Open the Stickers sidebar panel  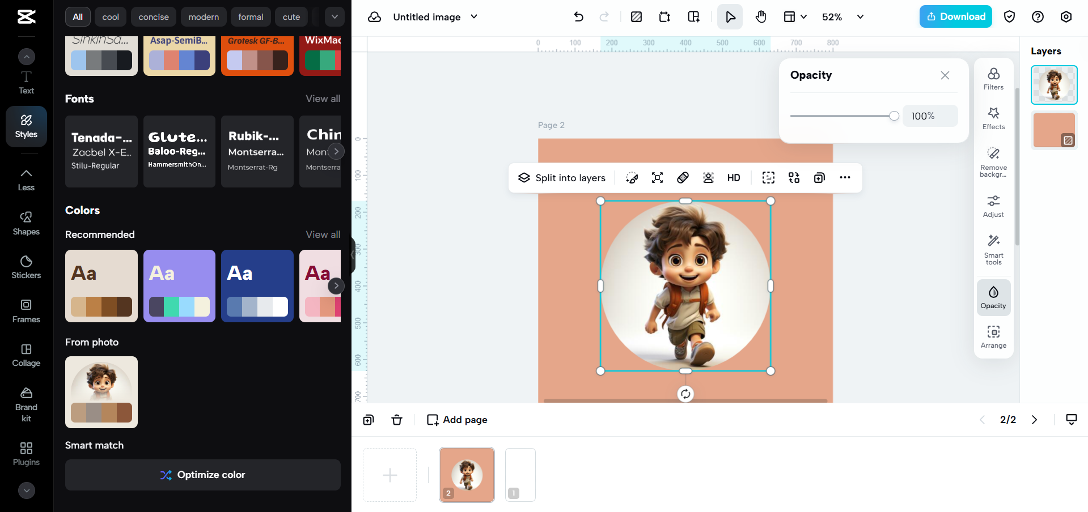(26, 266)
